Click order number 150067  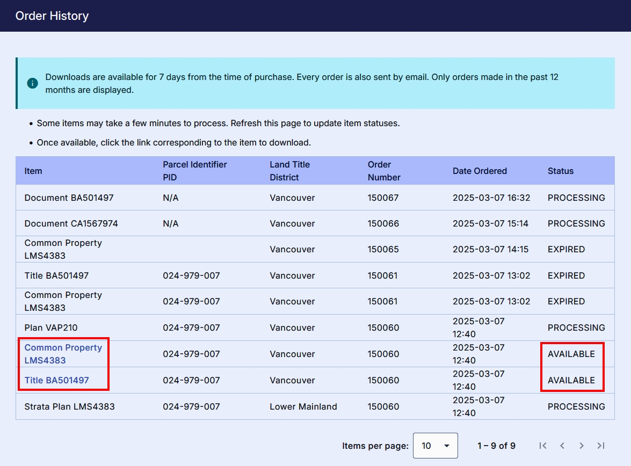[x=383, y=198]
